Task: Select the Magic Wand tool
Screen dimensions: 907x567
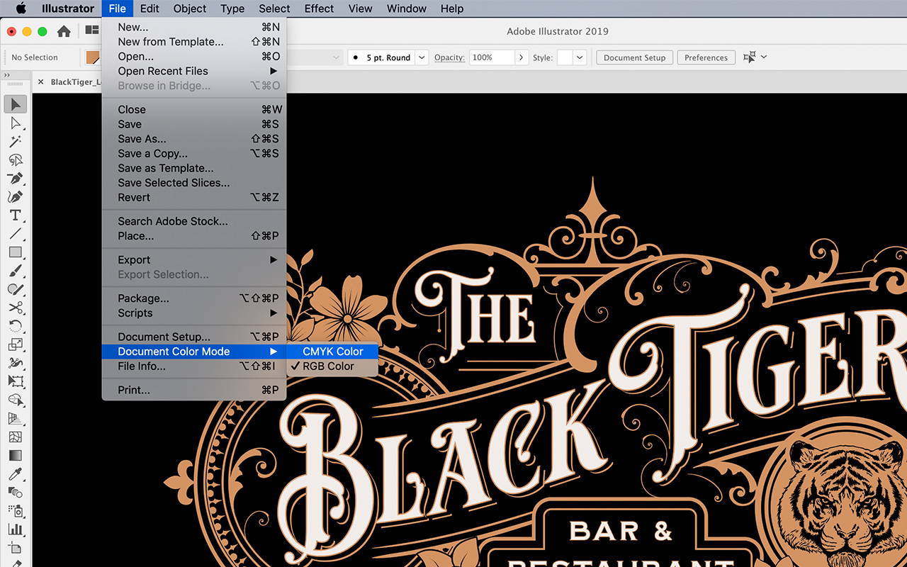Action: tap(16, 141)
